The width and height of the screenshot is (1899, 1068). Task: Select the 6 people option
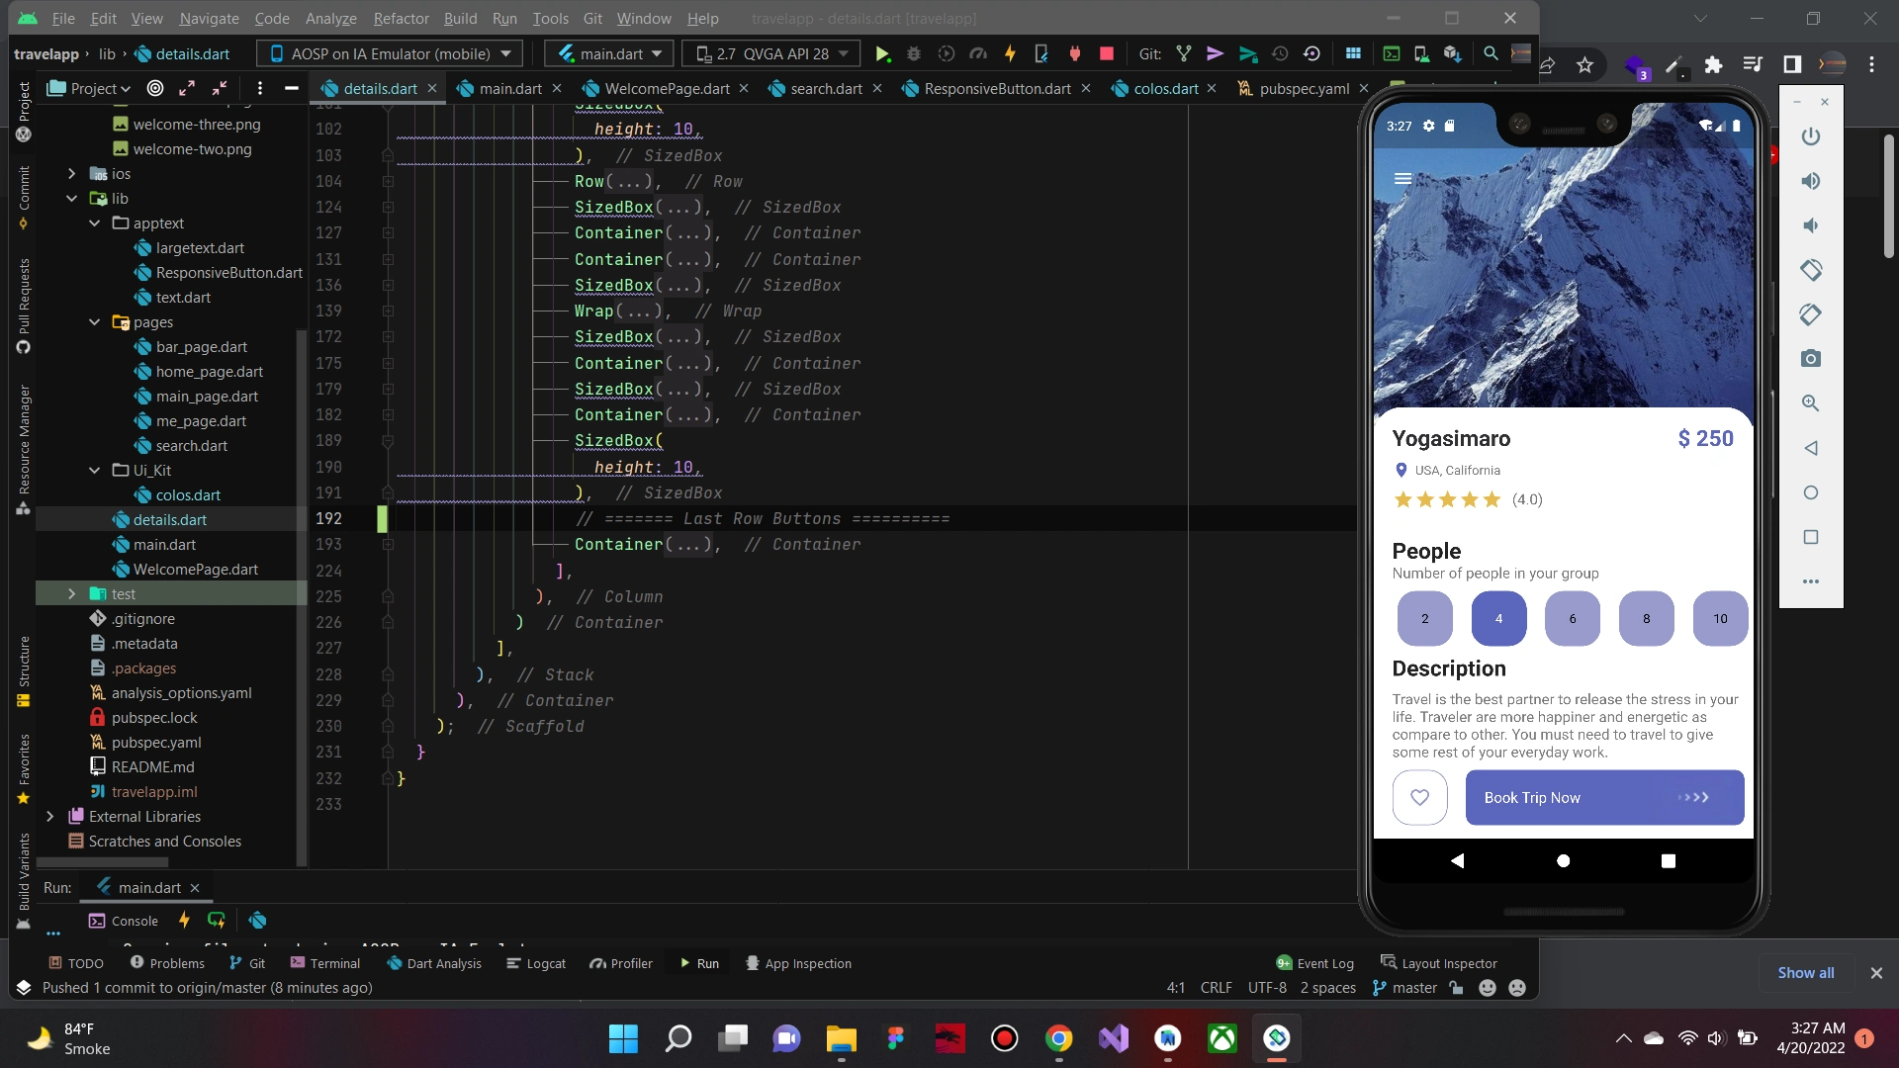coord(1572,619)
